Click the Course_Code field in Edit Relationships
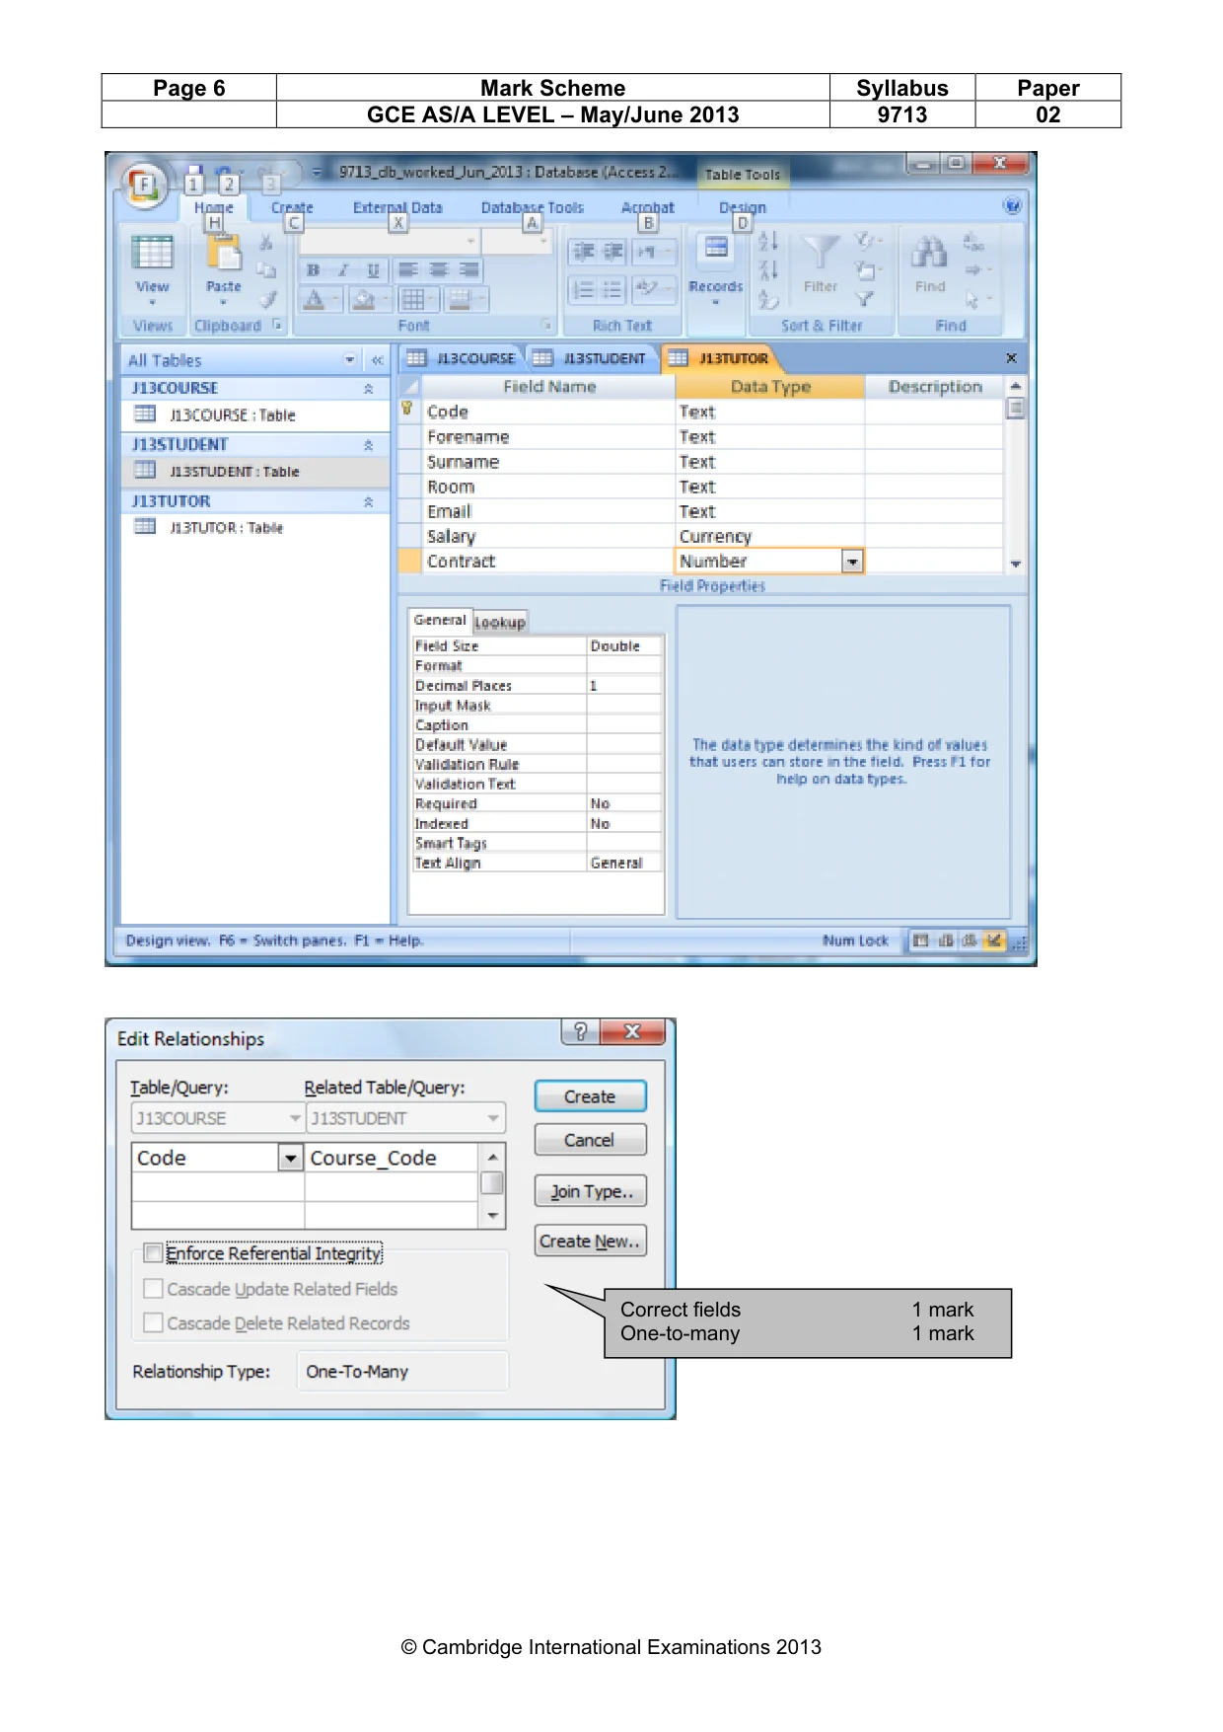The width and height of the screenshot is (1223, 1732). pyautogui.click(x=392, y=1158)
